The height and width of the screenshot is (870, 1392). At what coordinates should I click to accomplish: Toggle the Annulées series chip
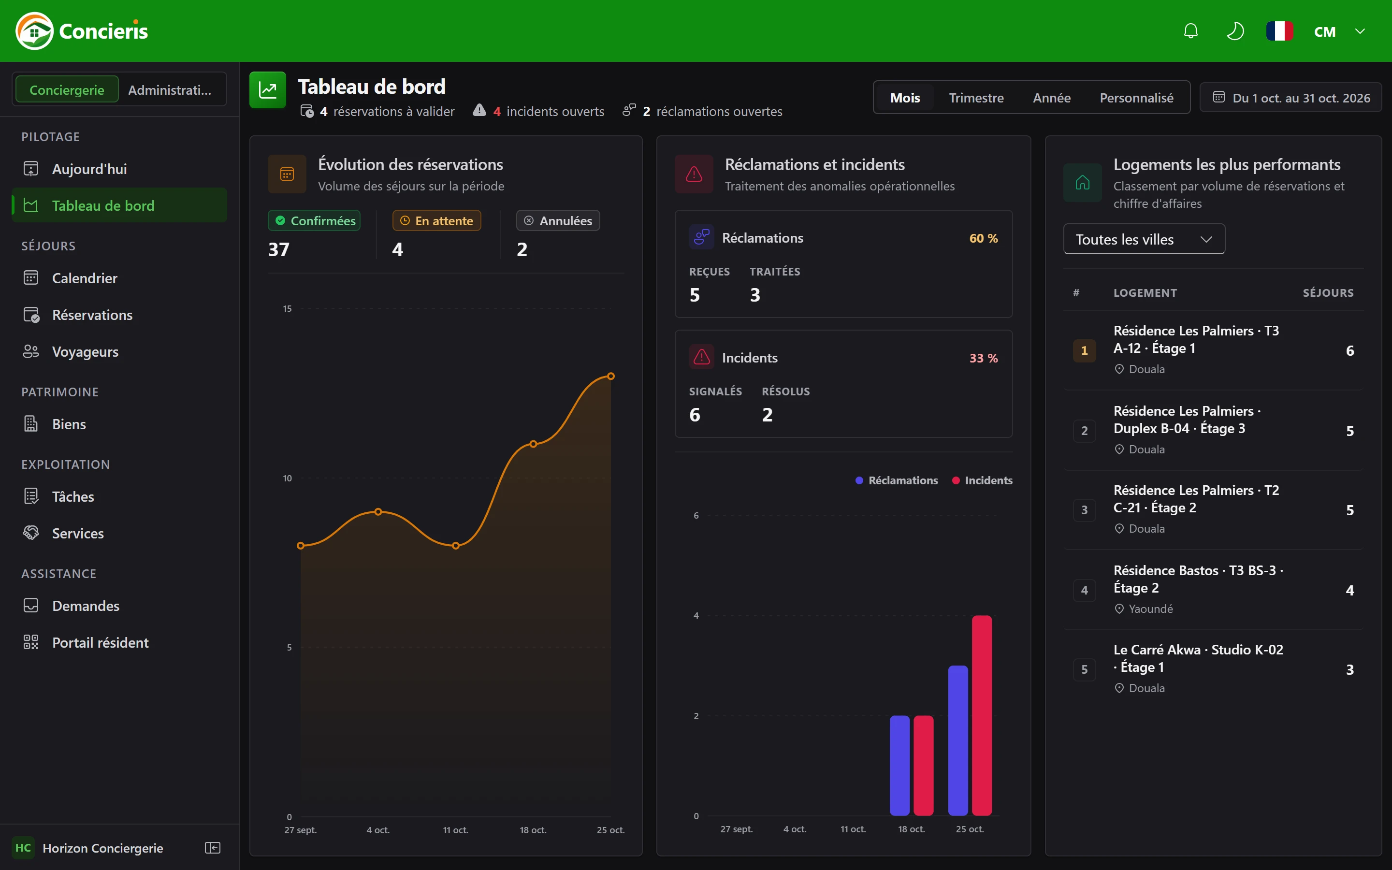point(558,221)
